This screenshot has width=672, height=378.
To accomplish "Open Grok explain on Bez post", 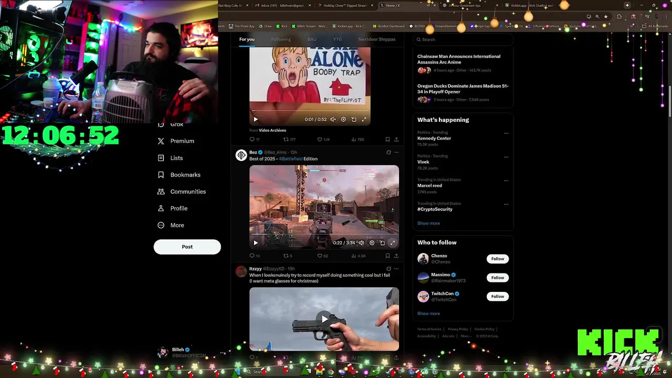I will coord(388,152).
